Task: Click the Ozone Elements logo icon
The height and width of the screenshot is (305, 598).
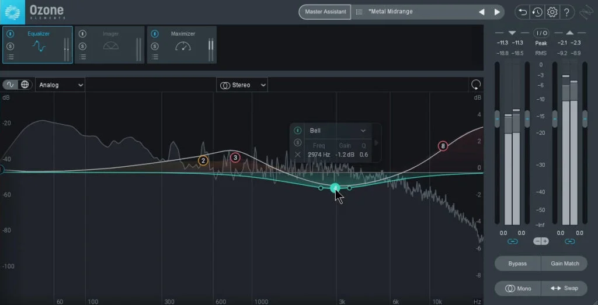Action: pos(13,12)
